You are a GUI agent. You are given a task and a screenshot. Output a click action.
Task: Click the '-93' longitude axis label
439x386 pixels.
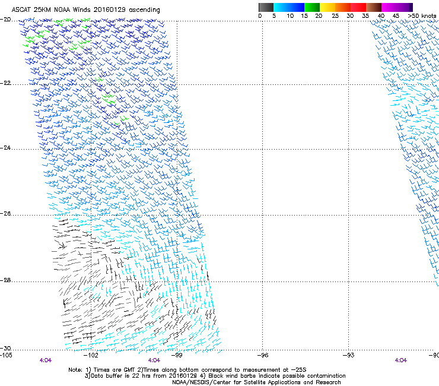(x=348, y=355)
